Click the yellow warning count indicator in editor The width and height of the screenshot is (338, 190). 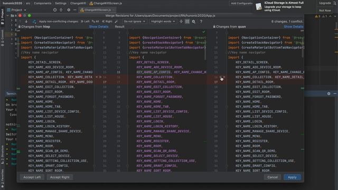click(x=317, y=16)
